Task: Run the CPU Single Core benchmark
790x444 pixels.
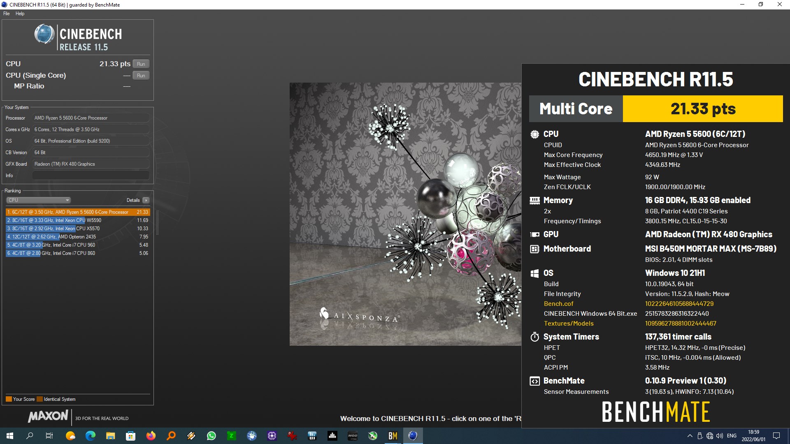Action: pos(141,76)
